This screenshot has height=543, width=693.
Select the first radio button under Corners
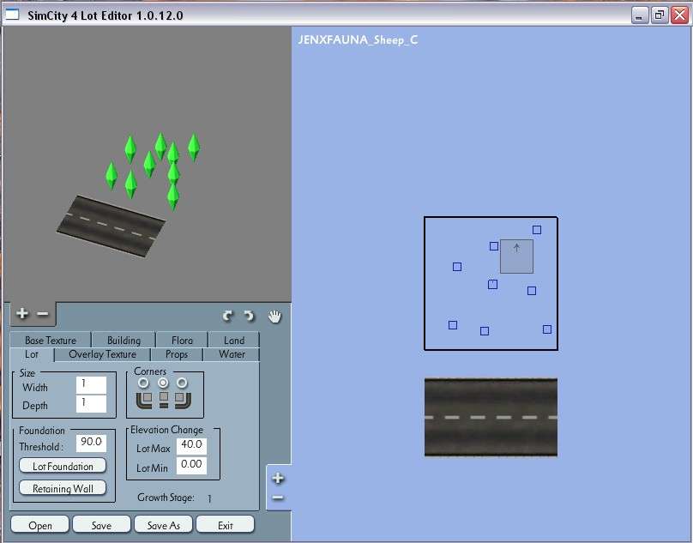[x=143, y=383]
